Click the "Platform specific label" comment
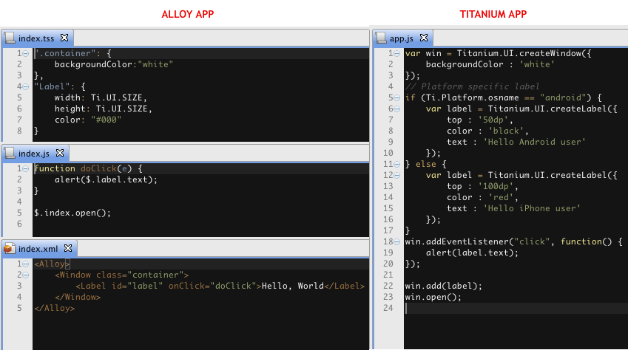 [472, 87]
